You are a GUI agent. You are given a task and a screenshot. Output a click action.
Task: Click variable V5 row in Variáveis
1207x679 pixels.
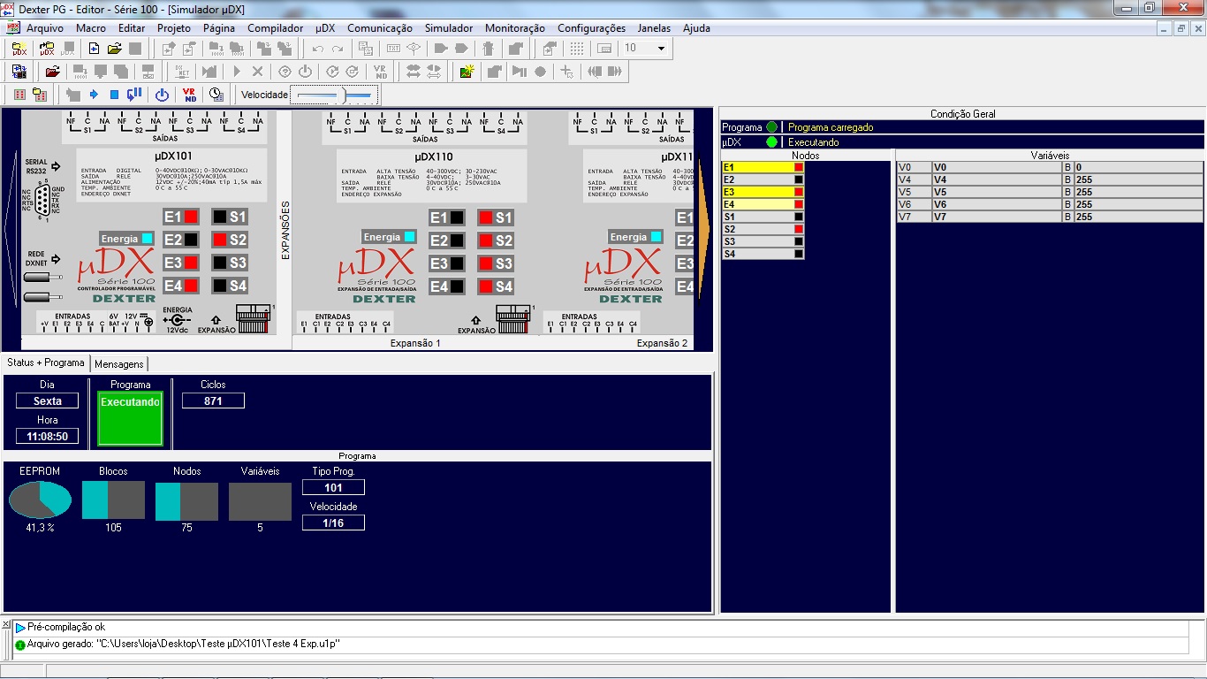tap(1050, 192)
